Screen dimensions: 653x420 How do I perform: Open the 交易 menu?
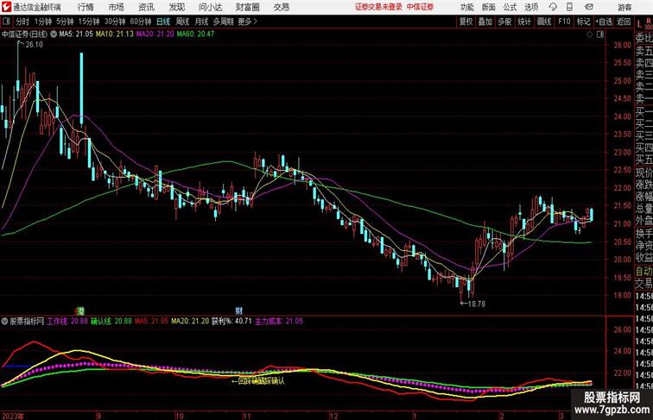pyautogui.click(x=281, y=7)
